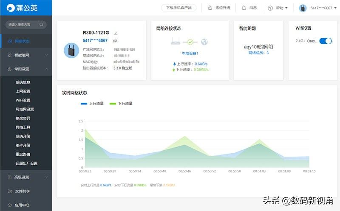This screenshot has height=211, width=340.
Task: Click 实时上行流量 0.6KB/s readout
Action: pos(96,185)
